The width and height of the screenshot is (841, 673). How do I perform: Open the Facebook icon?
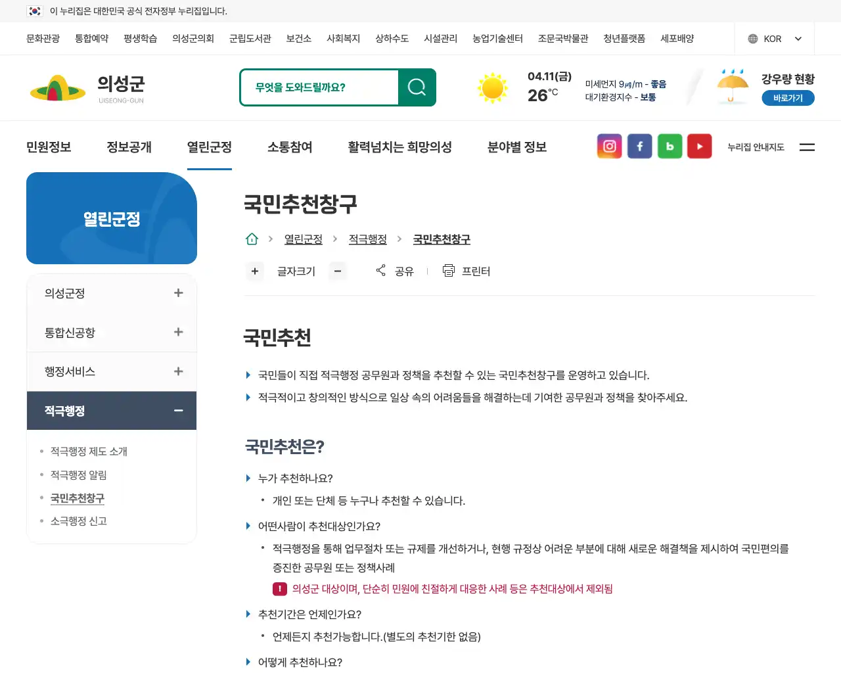[639, 146]
